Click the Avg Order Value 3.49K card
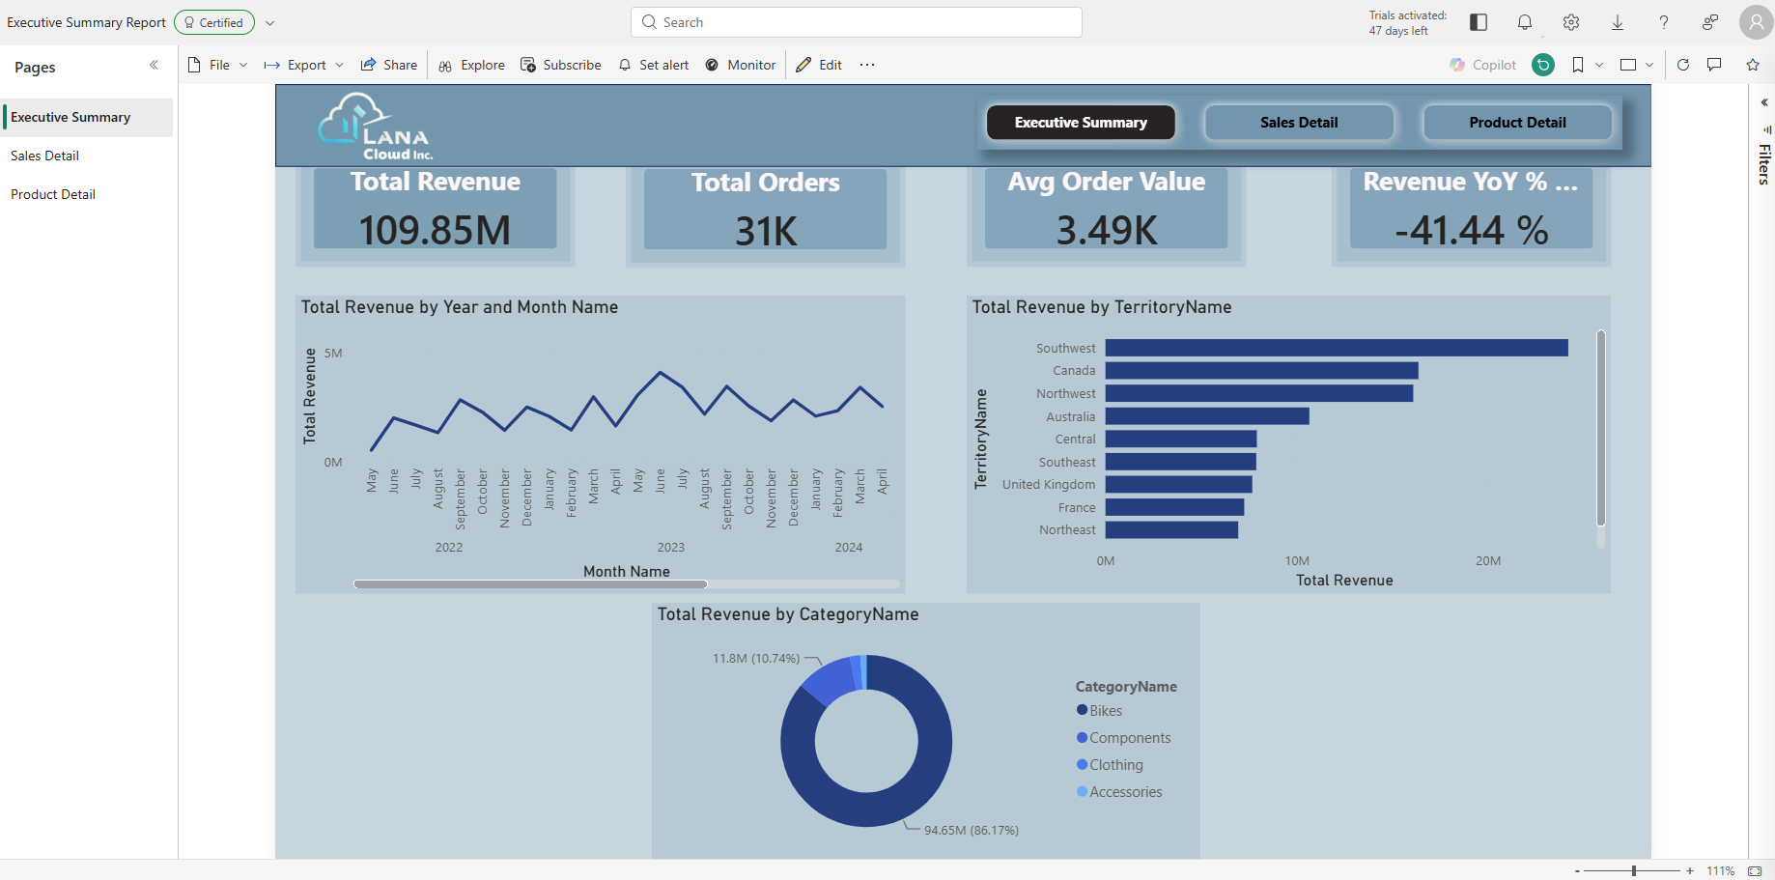 (1107, 209)
